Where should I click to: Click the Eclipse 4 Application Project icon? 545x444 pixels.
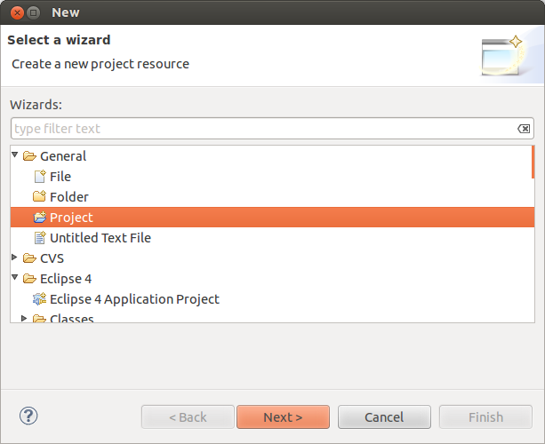(39, 299)
